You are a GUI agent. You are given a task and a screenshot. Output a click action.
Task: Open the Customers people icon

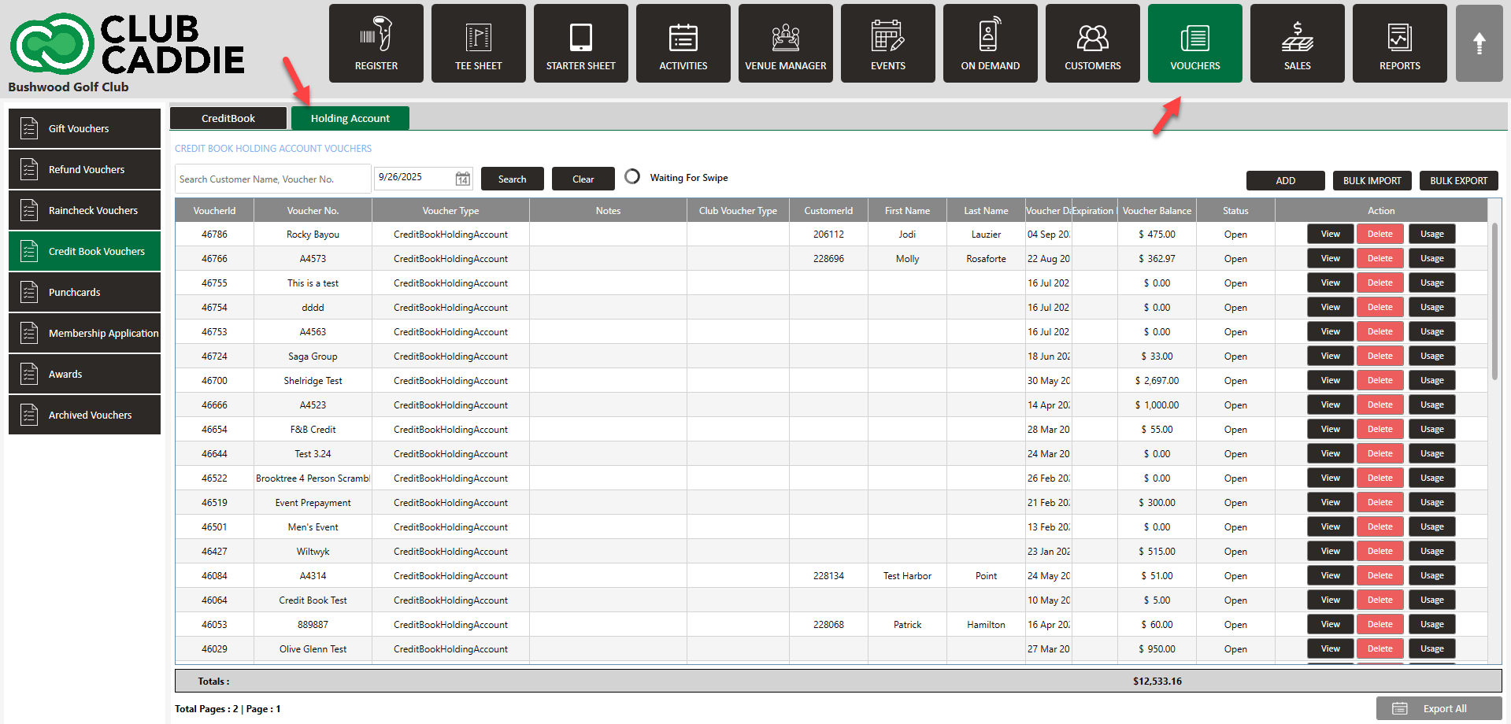1092,37
